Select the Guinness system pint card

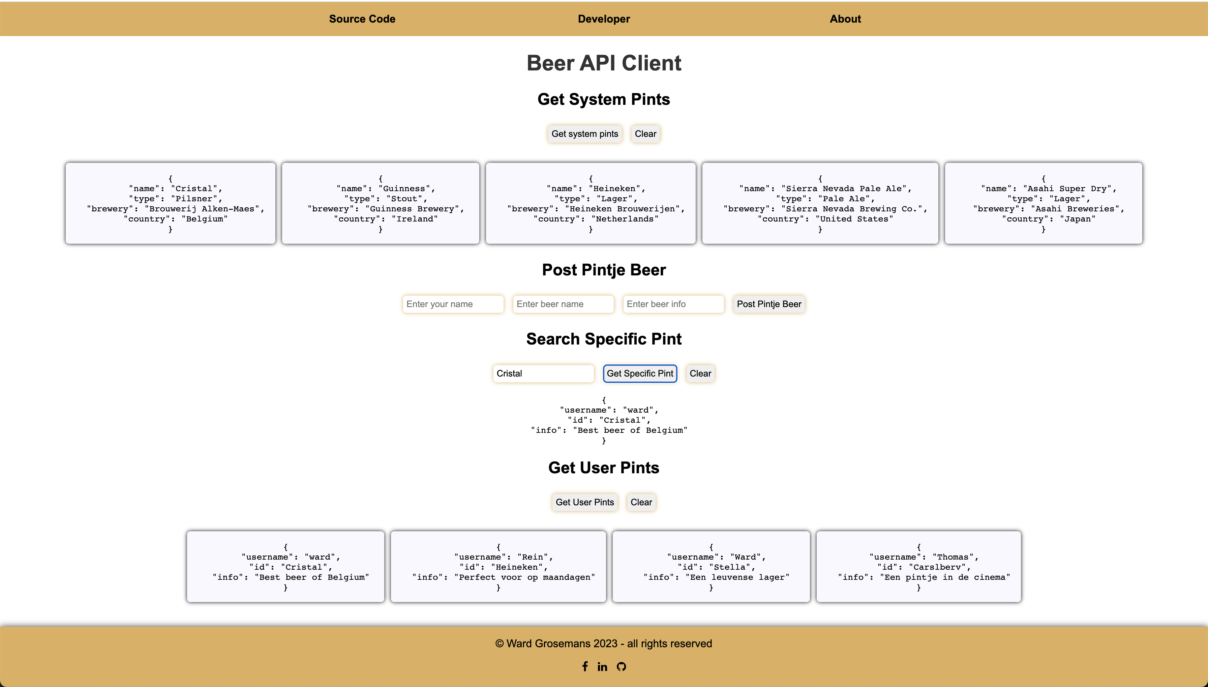pos(381,203)
